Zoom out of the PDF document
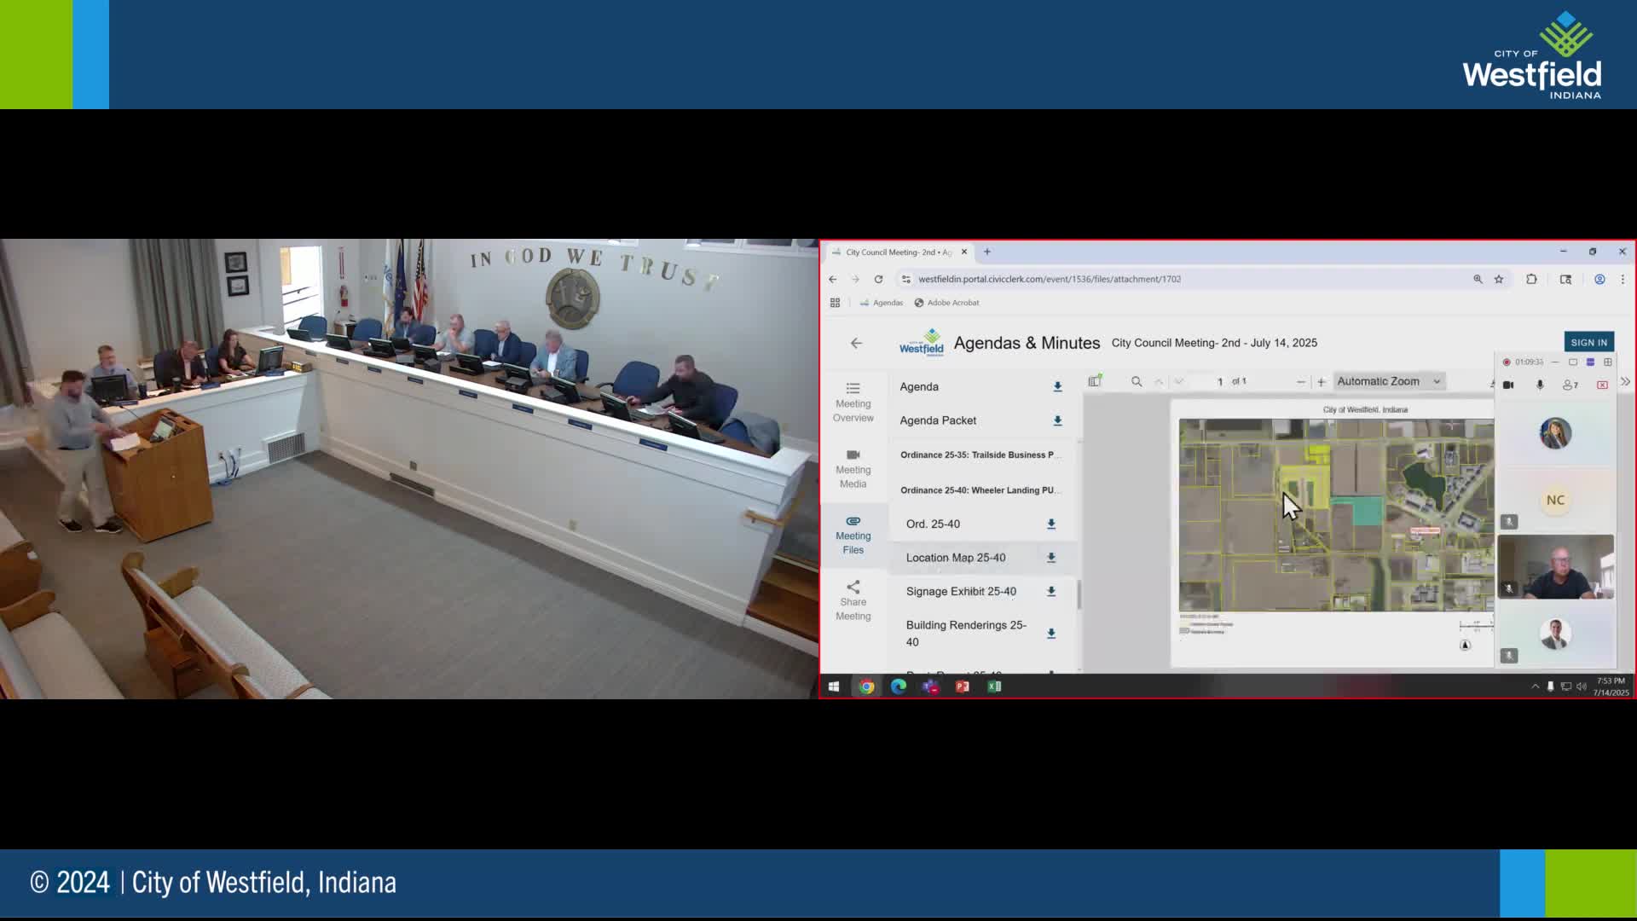Image resolution: width=1637 pixels, height=921 pixels. tap(1300, 382)
